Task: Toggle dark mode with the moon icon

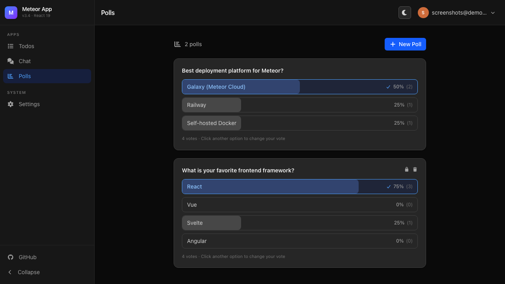Action: point(404,12)
